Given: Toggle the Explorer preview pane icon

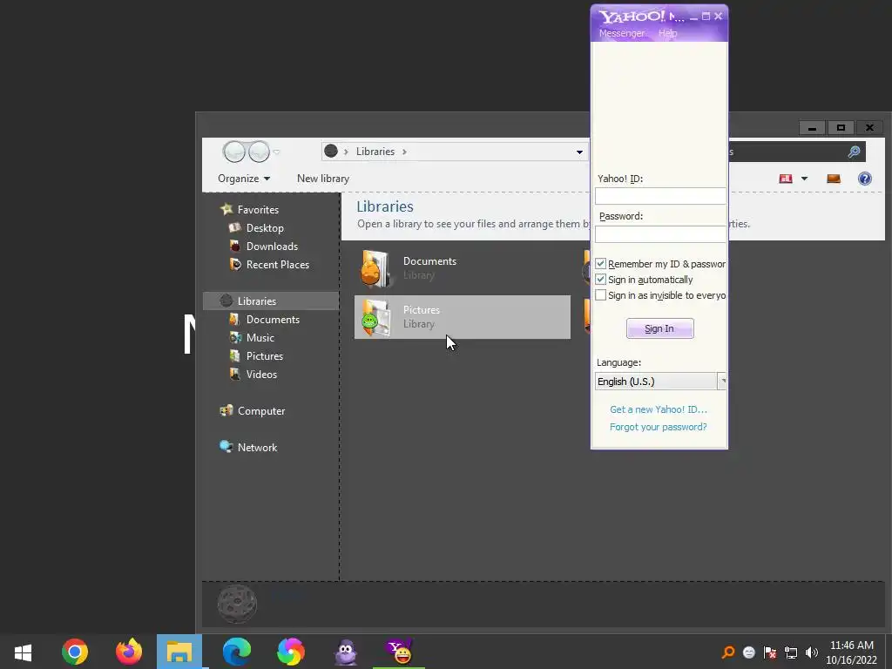Looking at the screenshot, I should click(x=834, y=179).
